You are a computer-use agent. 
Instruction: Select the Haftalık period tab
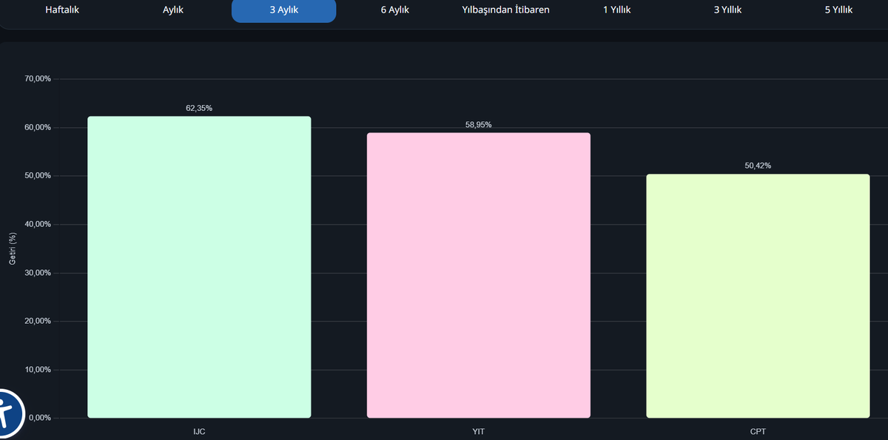tap(62, 10)
